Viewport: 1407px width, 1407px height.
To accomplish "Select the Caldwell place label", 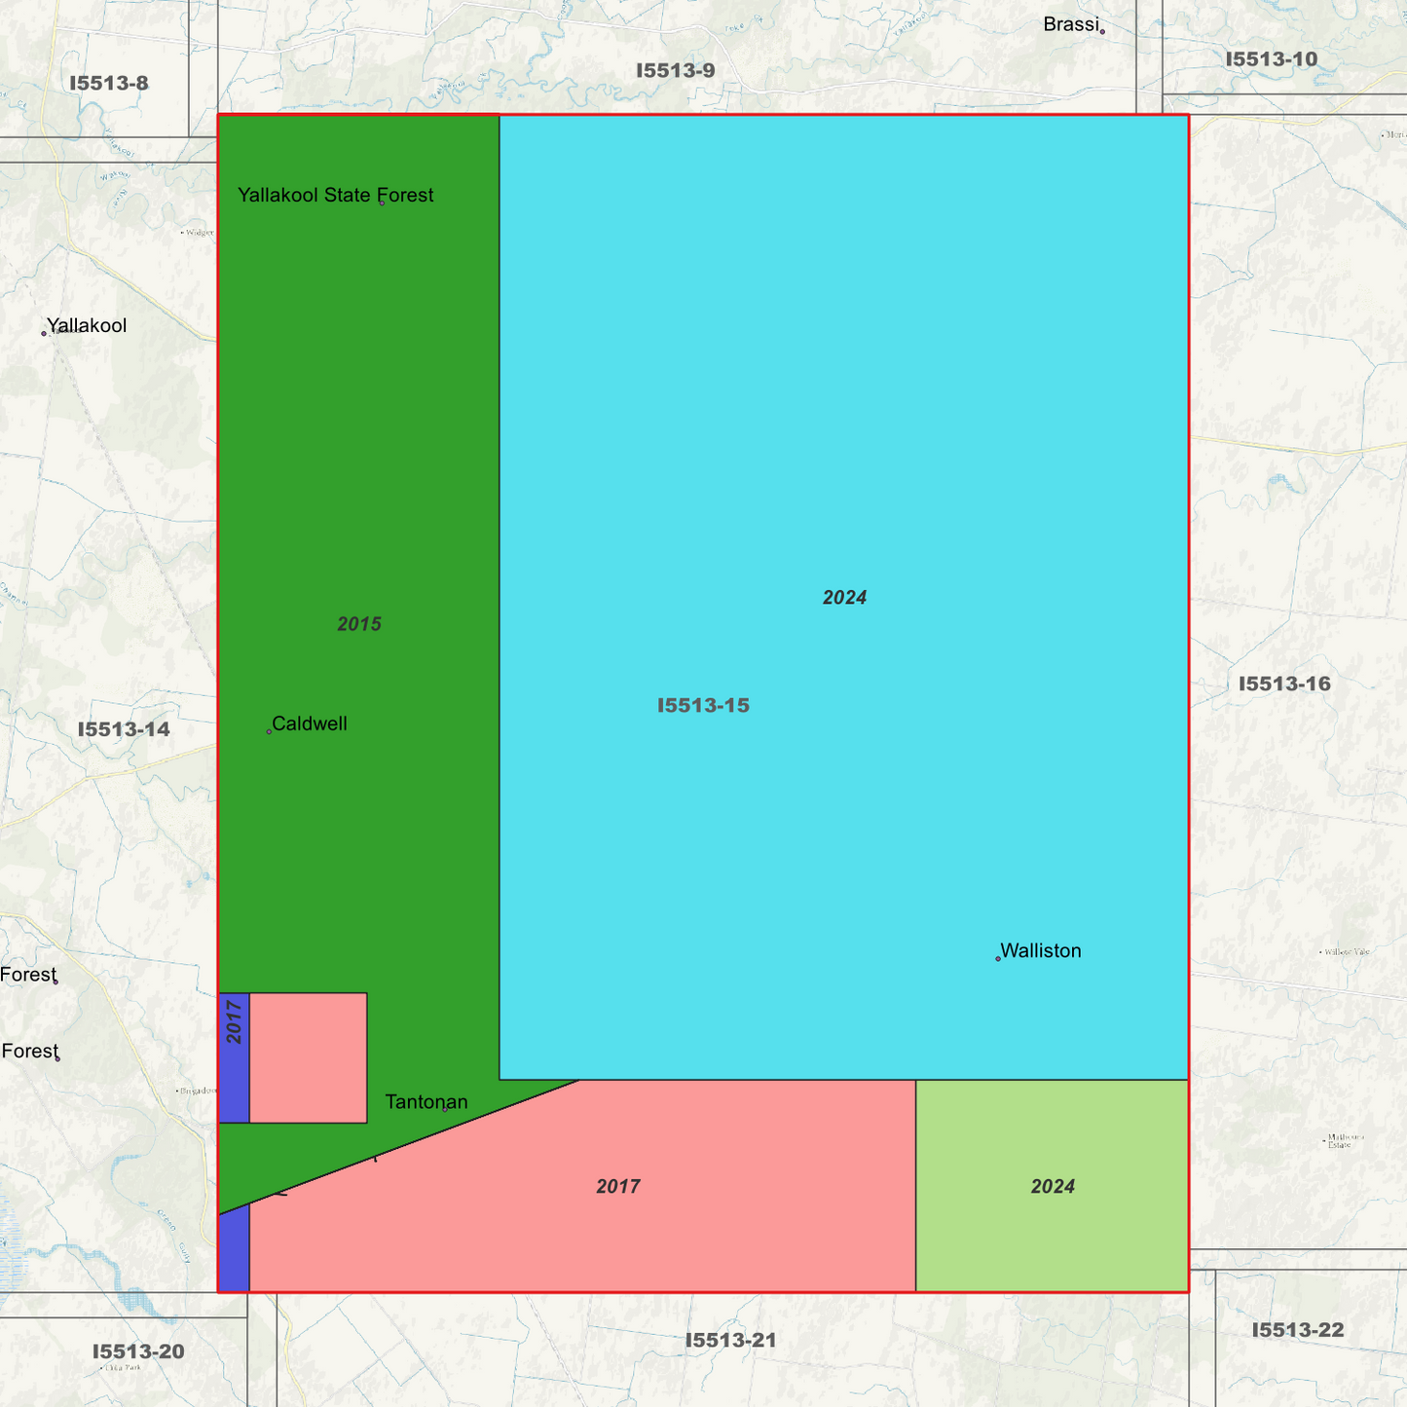I will pos(310,723).
